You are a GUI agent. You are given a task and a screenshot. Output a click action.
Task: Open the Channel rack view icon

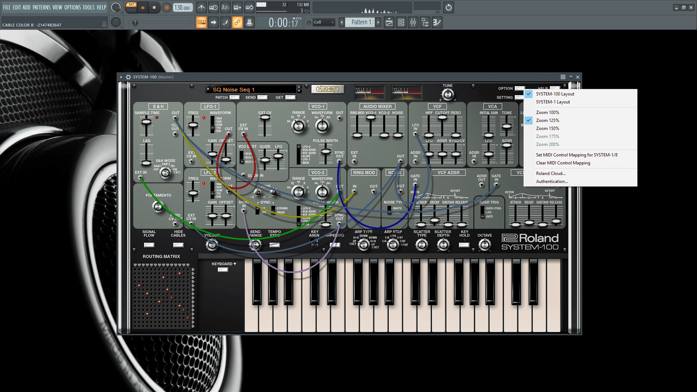tap(401, 23)
